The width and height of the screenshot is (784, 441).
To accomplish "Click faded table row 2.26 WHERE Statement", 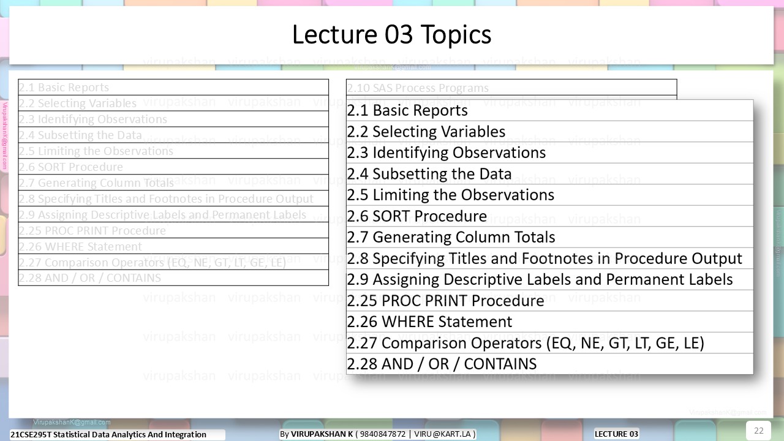I will (x=173, y=246).
